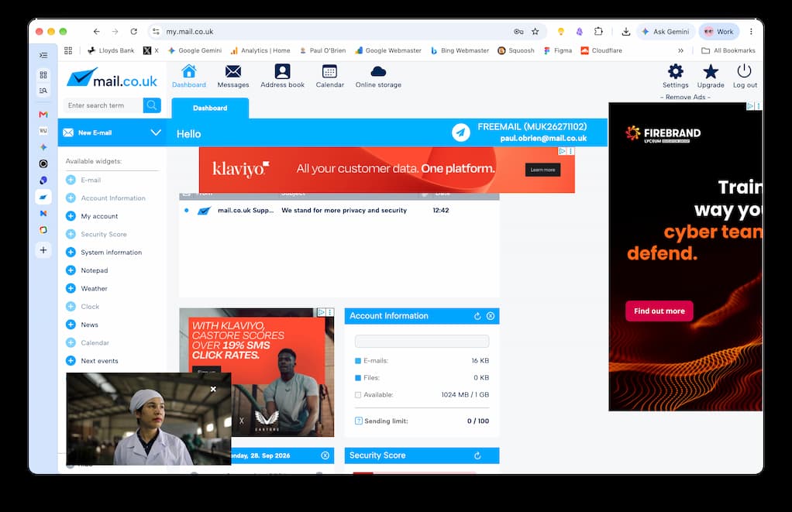Image resolution: width=792 pixels, height=512 pixels.
Task: Open the Address book
Action: point(282,76)
